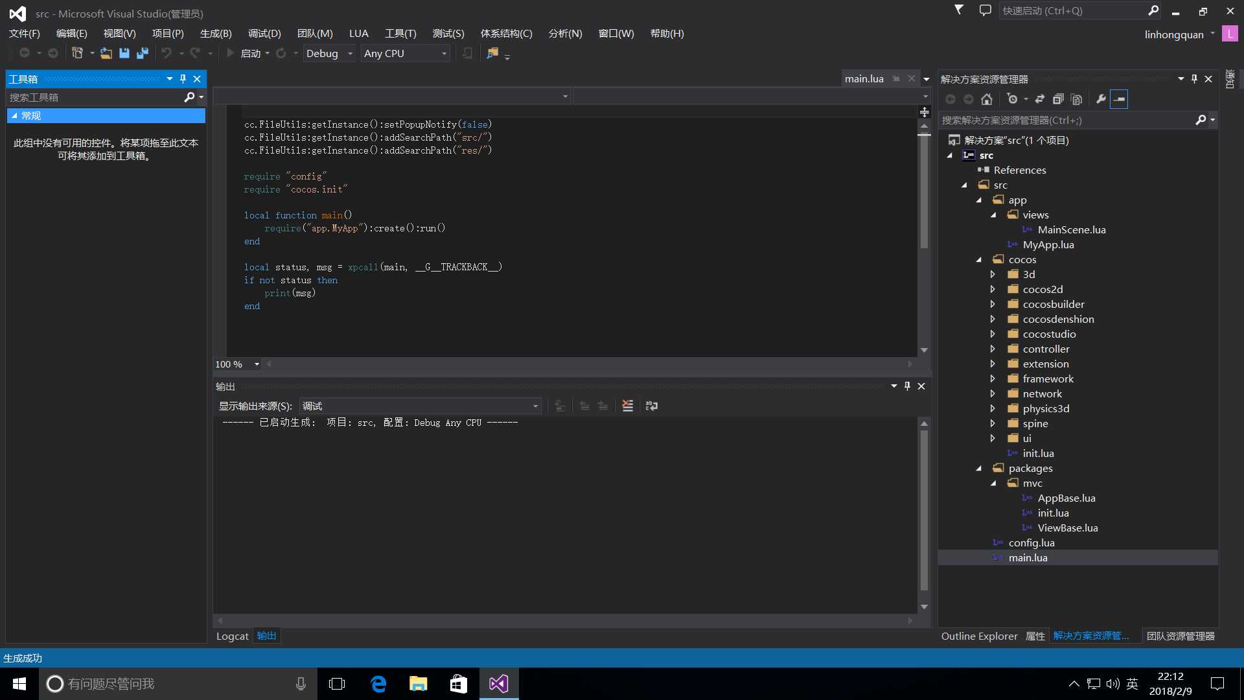Click Sync with Active Document icon
Screen dimensions: 1244x700
coord(1040,99)
